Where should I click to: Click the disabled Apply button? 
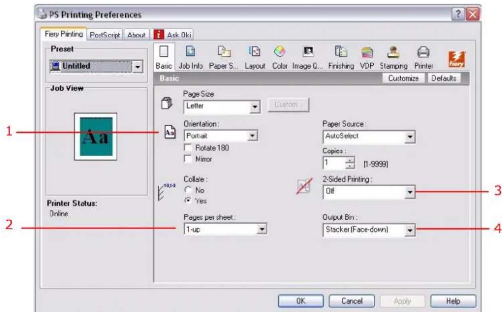tap(402, 301)
